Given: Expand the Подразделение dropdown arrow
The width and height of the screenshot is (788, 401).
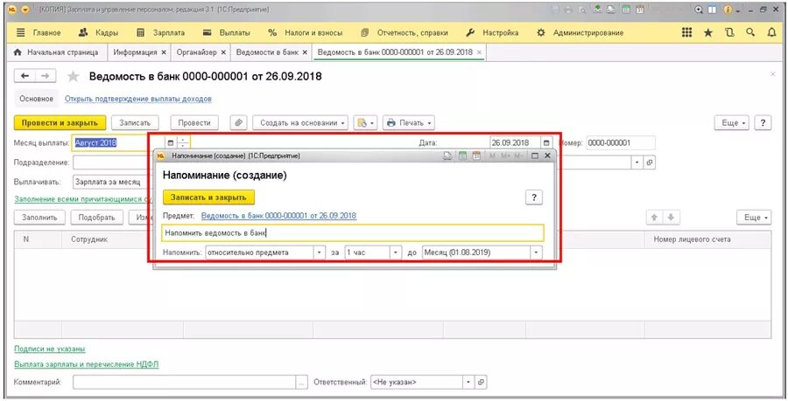Looking at the screenshot, I should pyautogui.click(x=637, y=162).
